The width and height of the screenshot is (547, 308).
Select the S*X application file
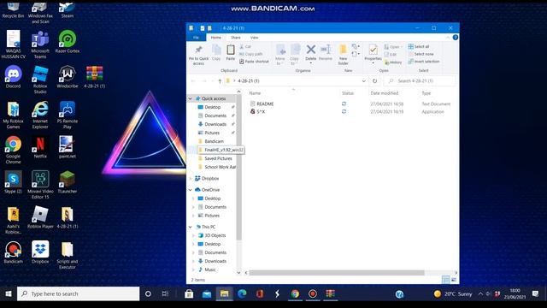257,112
